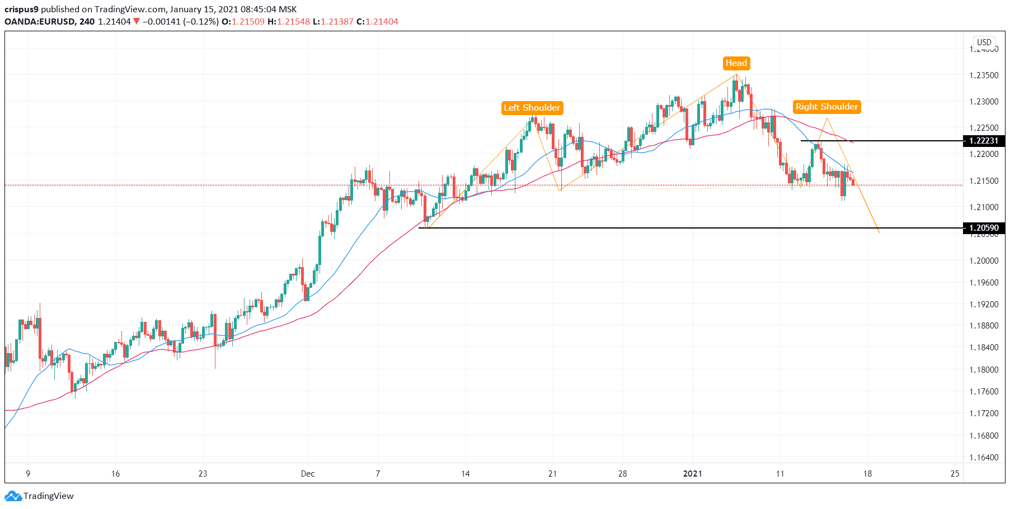
Task: Click the Dec month marker on time axis
Action: click(x=308, y=474)
